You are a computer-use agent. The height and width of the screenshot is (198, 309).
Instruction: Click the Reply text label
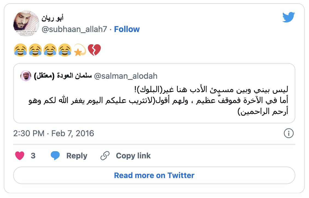tap(77, 156)
